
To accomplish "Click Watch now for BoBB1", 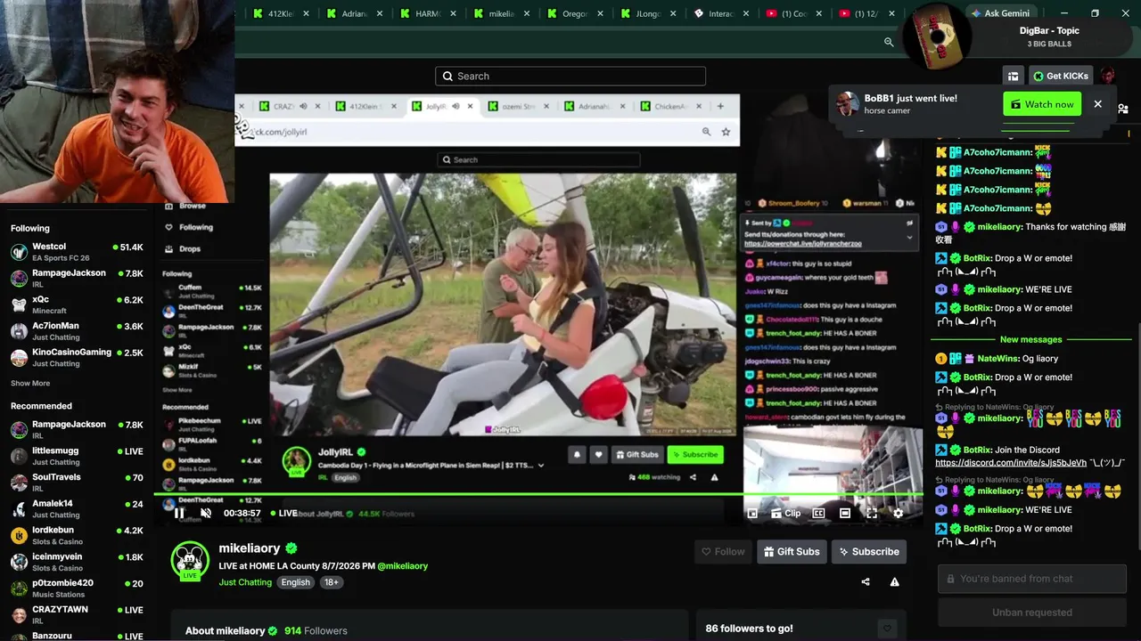I will point(1042,104).
